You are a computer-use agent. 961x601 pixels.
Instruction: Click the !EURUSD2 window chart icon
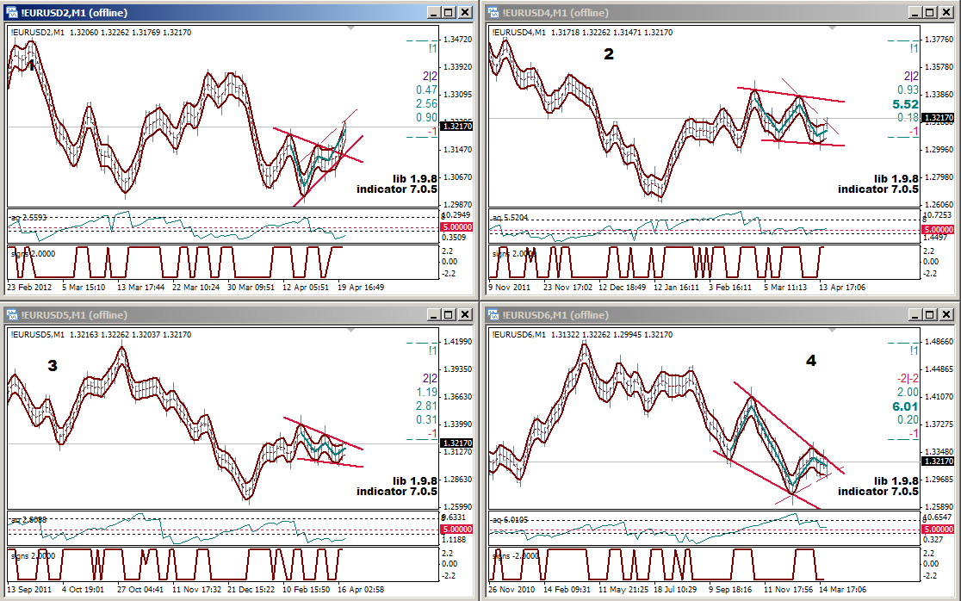[x=12, y=12]
